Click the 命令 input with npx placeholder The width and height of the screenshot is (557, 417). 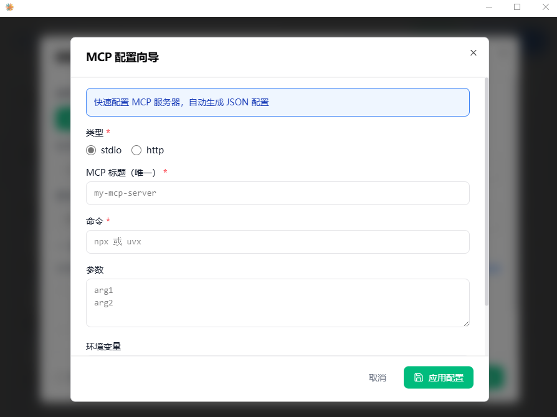[277, 242]
